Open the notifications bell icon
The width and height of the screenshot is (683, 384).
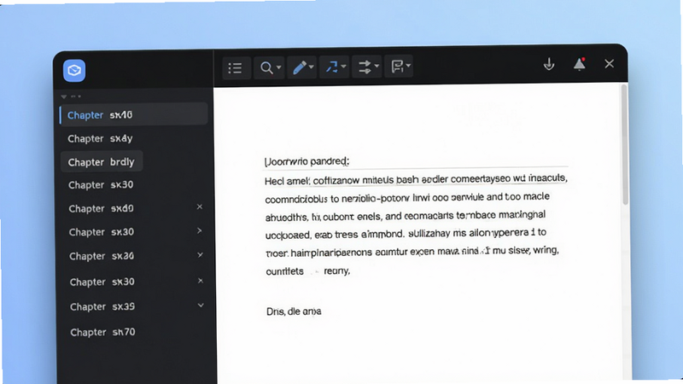point(580,63)
